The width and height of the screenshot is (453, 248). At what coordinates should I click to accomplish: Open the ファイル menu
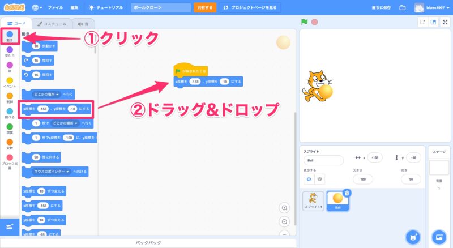[x=55, y=8]
